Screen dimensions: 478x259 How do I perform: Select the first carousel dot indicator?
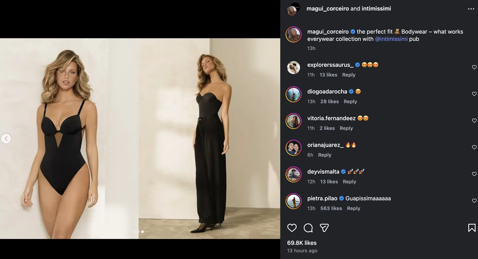pos(134,232)
